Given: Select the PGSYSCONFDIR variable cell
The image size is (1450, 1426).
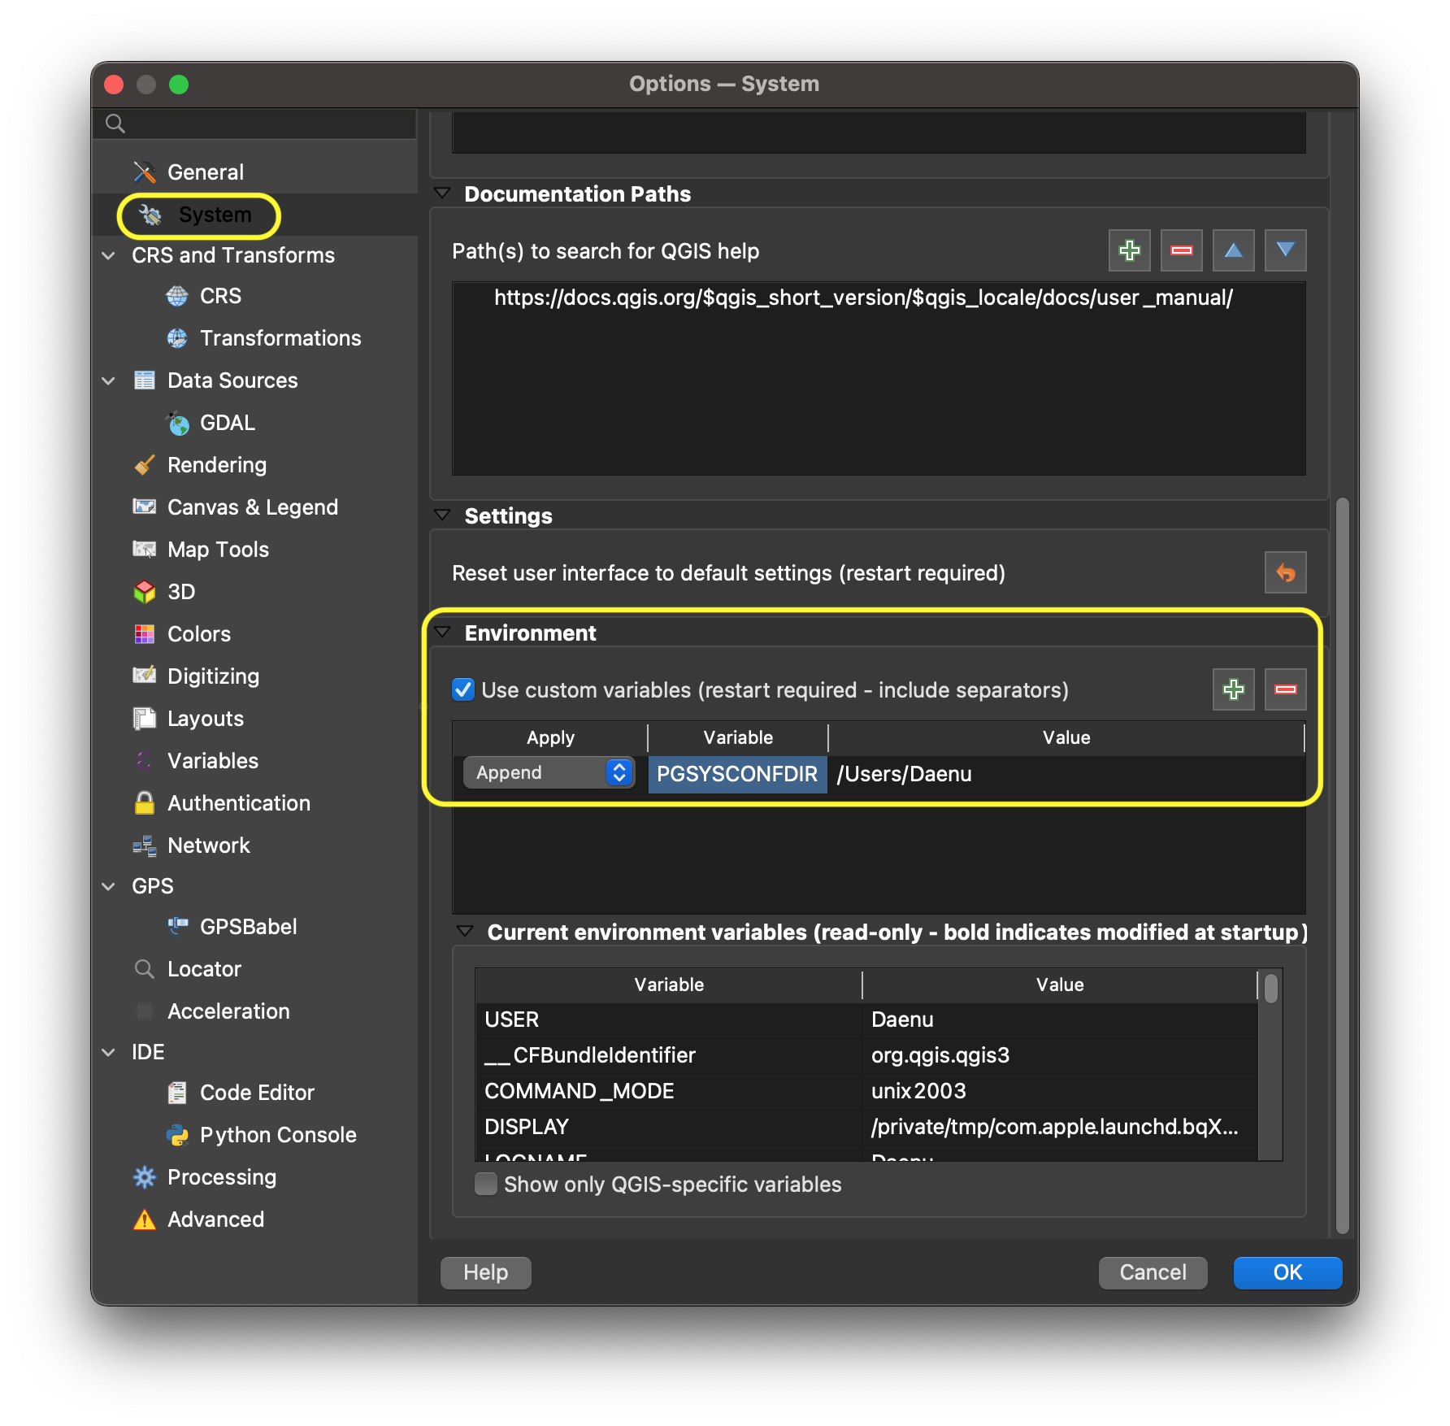Looking at the screenshot, I should click(x=737, y=774).
